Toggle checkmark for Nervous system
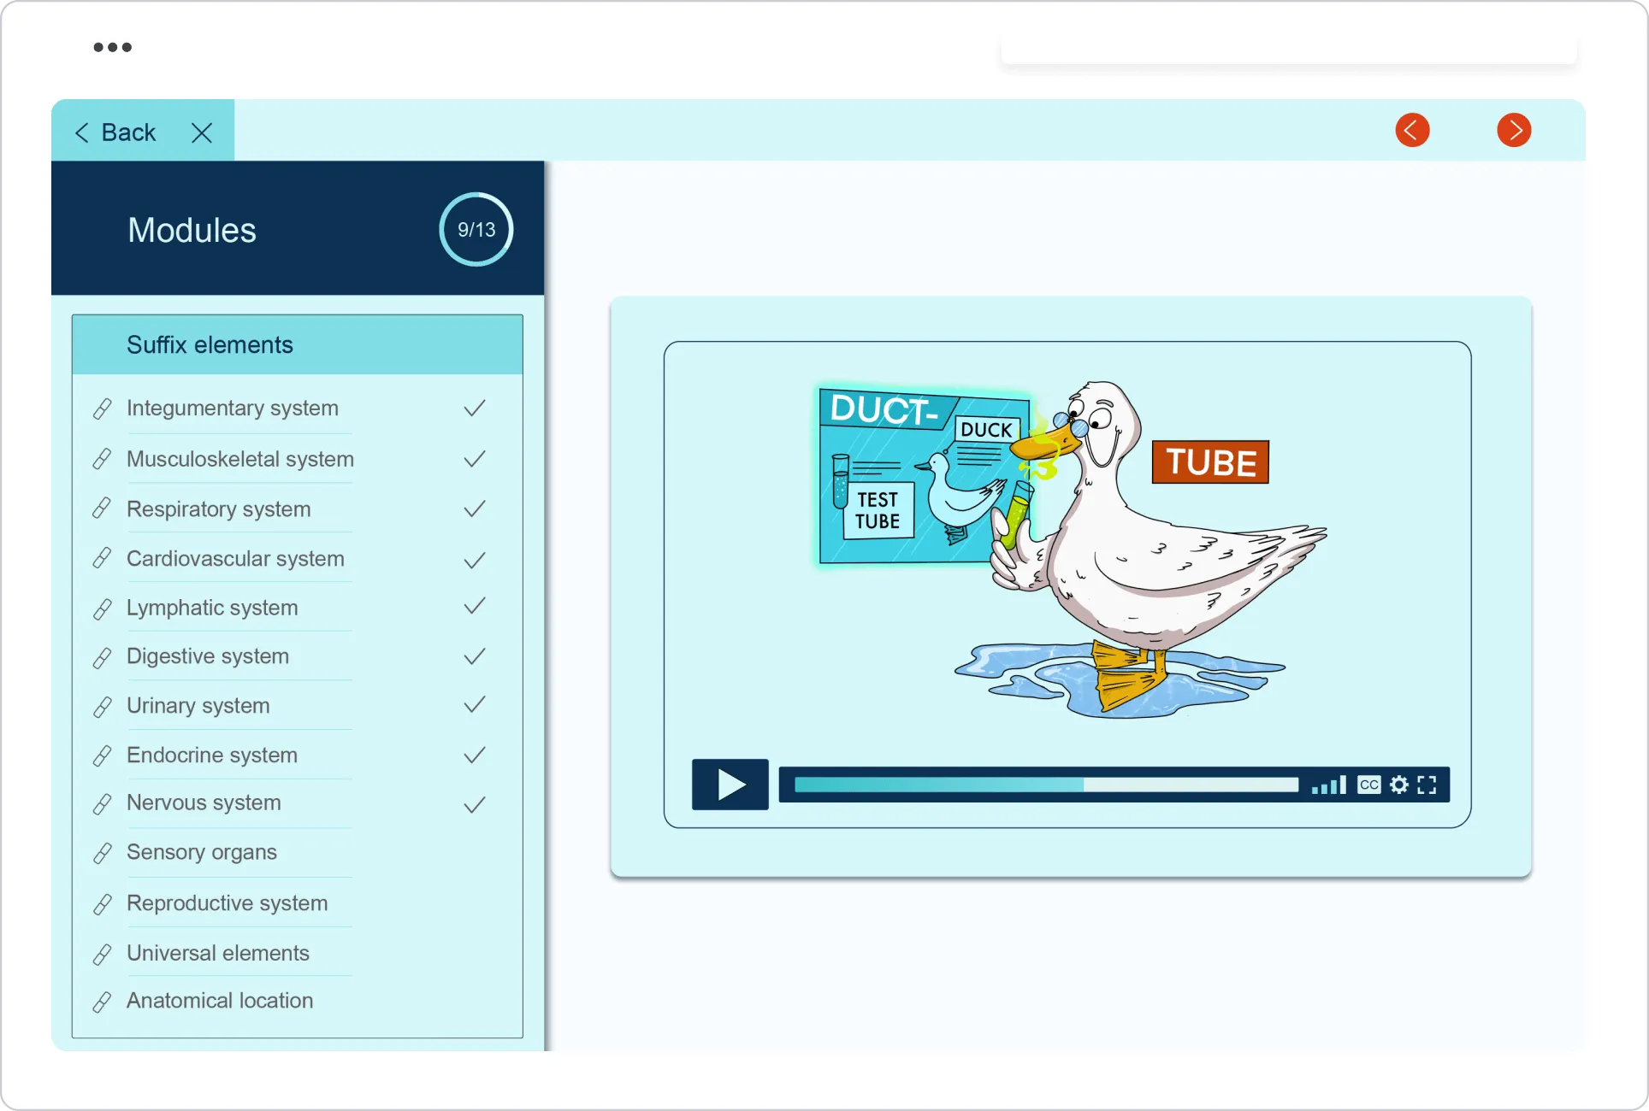1649x1111 pixels. (475, 804)
